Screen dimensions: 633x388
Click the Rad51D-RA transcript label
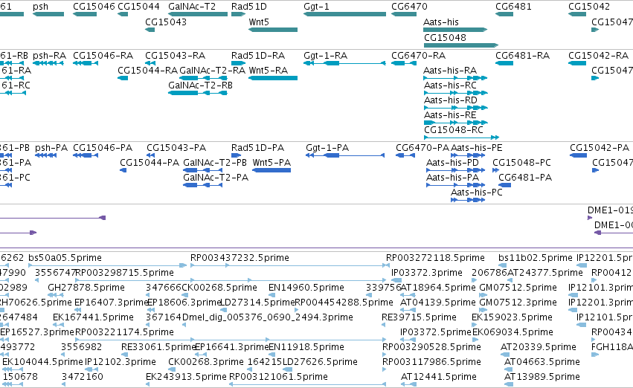point(258,55)
